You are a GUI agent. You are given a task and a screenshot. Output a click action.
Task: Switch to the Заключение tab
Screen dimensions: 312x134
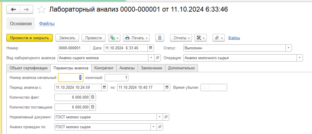coord(151,68)
